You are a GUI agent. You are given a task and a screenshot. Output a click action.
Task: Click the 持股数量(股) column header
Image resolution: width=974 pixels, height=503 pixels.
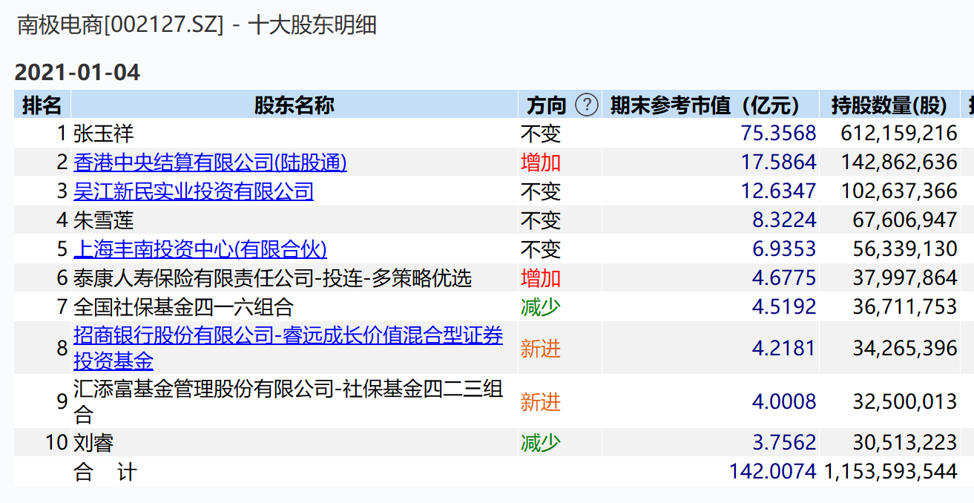tap(889, 105)
